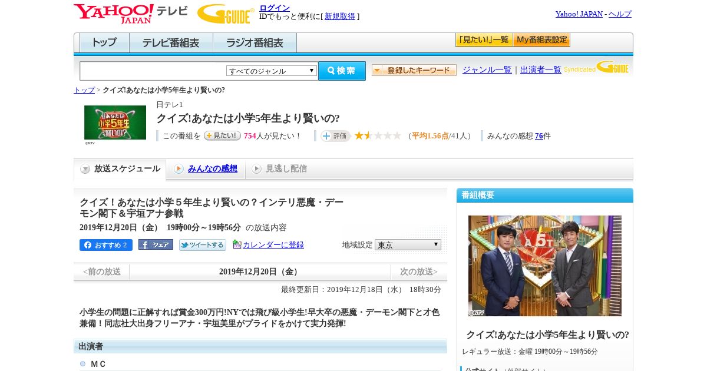Click the gray arrow icon beside 放送スケジュール
Screen dimensions: 707x371
click(x=85, y=169)
